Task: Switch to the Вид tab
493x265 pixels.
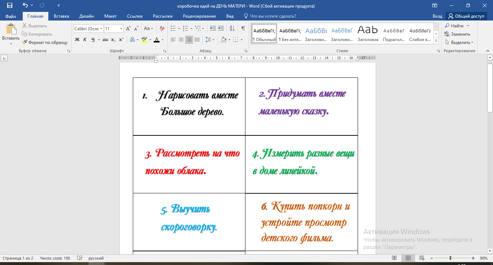Action: (x=230, y=16)
